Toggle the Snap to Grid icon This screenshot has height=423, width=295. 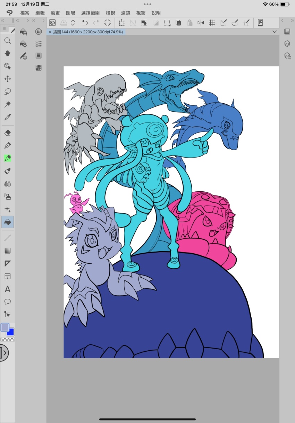coord(212,23)
